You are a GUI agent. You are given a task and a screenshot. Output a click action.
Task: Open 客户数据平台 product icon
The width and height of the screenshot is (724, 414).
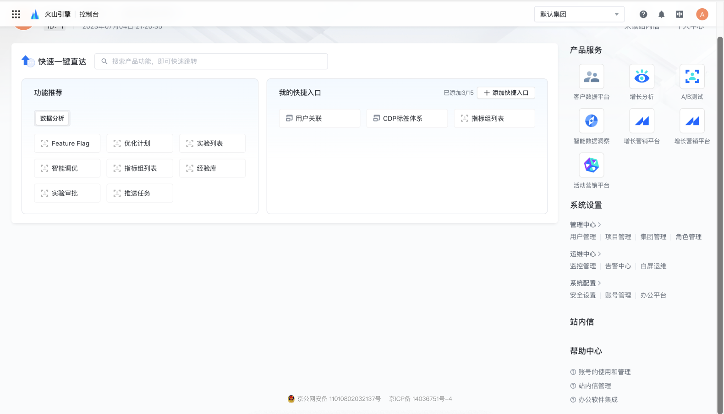tap(591, 77)
